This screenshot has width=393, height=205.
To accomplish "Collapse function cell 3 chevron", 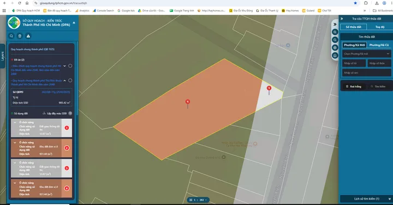I will click(15, 163).
